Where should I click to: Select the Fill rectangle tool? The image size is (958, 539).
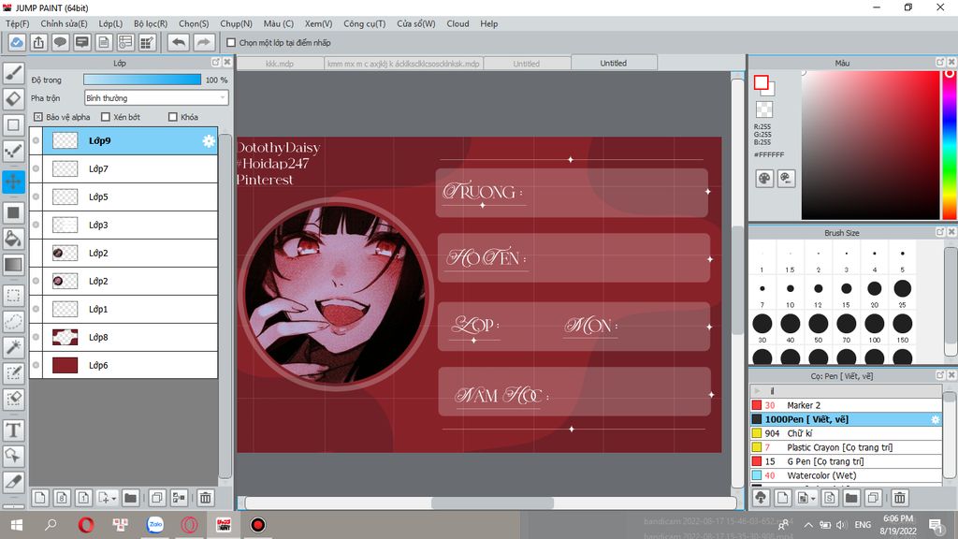click(13, 212)
